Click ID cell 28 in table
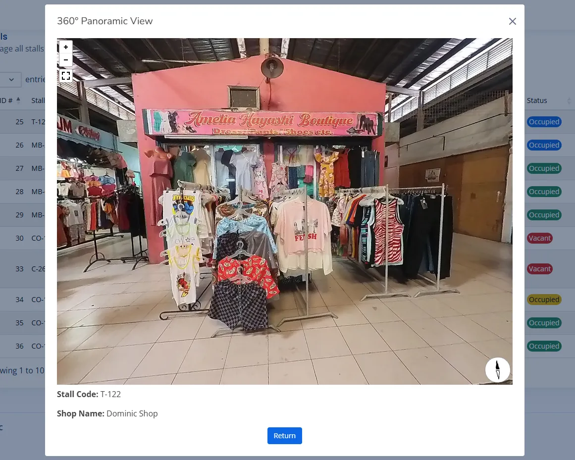Viewport: 575px width, 460px height. pos(19,192)
